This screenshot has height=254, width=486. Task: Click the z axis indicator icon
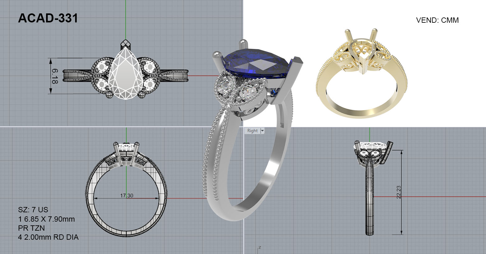(259, 248)
